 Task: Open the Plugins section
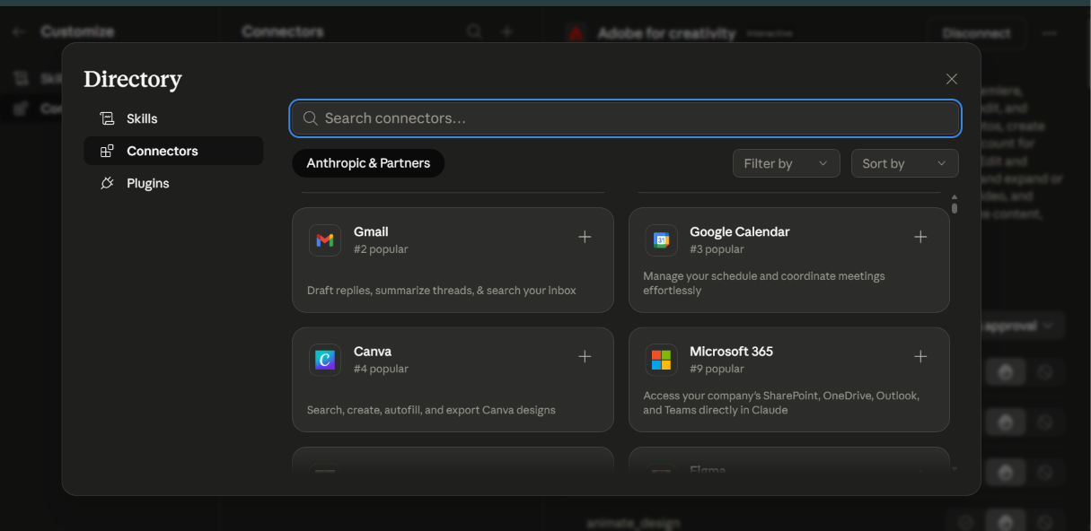173,183
